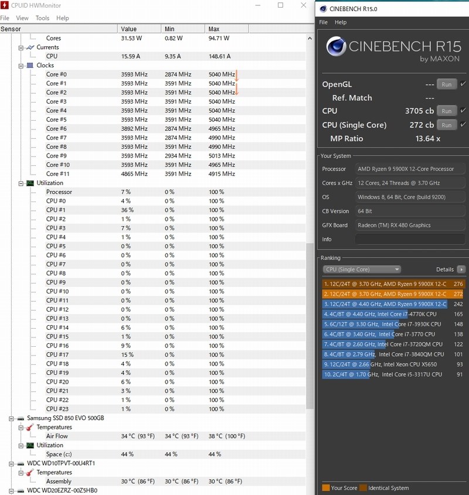
Task: Open Cinebench File menu
Action: [323, 22]
